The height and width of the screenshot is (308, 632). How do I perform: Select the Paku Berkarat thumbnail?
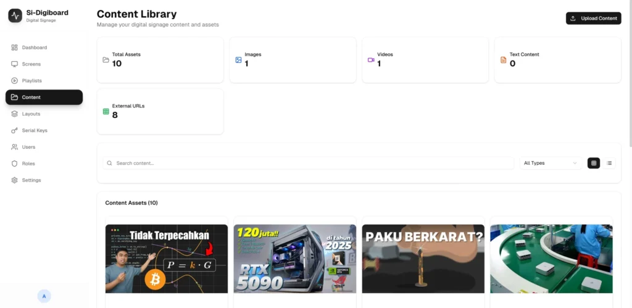tap(423, 258)
